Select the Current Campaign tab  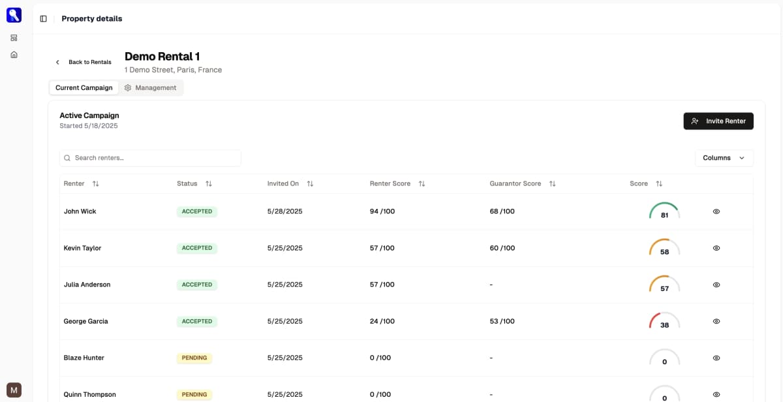84,88
